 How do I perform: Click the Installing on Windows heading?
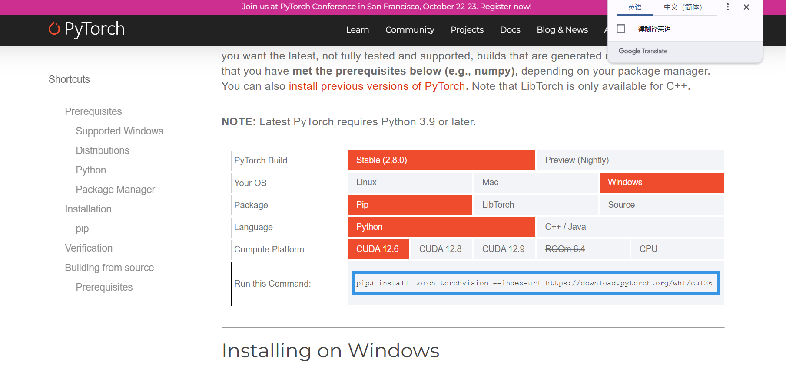pyautogui.click(x=330, y=350)
